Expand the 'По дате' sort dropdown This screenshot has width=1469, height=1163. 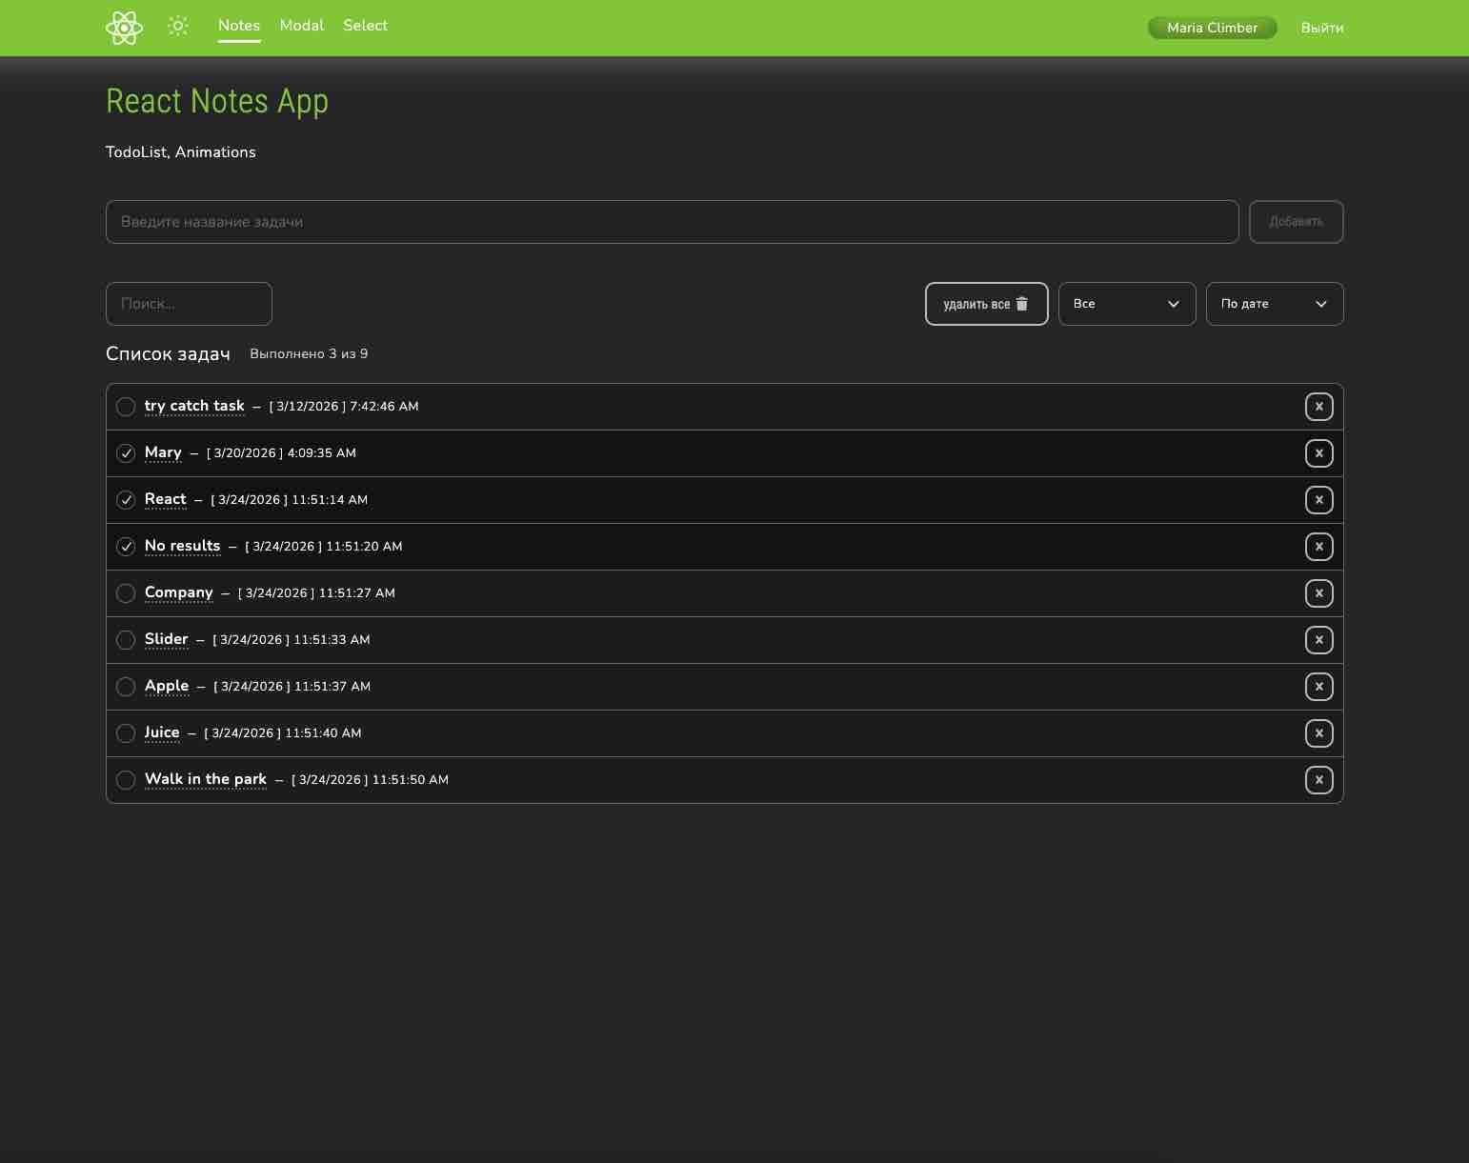1274,304
